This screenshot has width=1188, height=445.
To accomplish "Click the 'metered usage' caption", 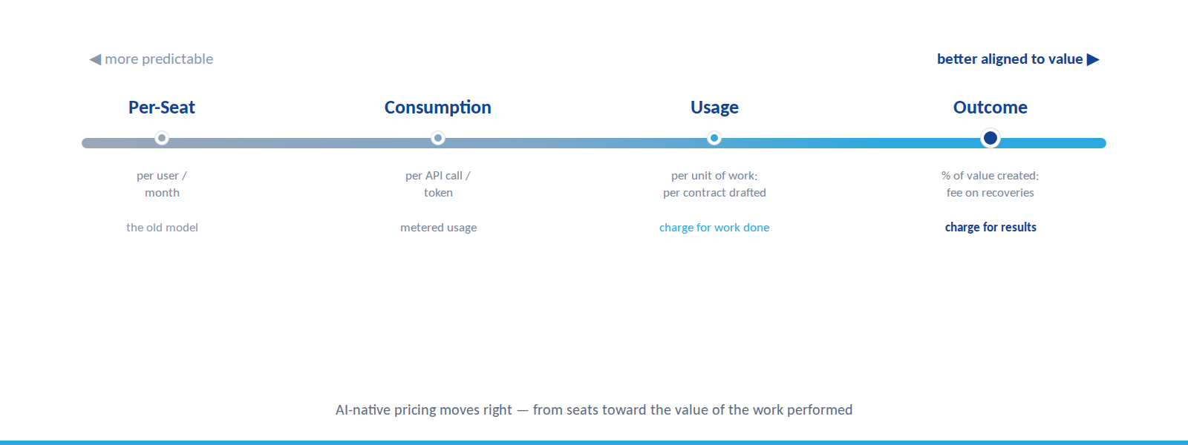I will click(x=438, y=228).
